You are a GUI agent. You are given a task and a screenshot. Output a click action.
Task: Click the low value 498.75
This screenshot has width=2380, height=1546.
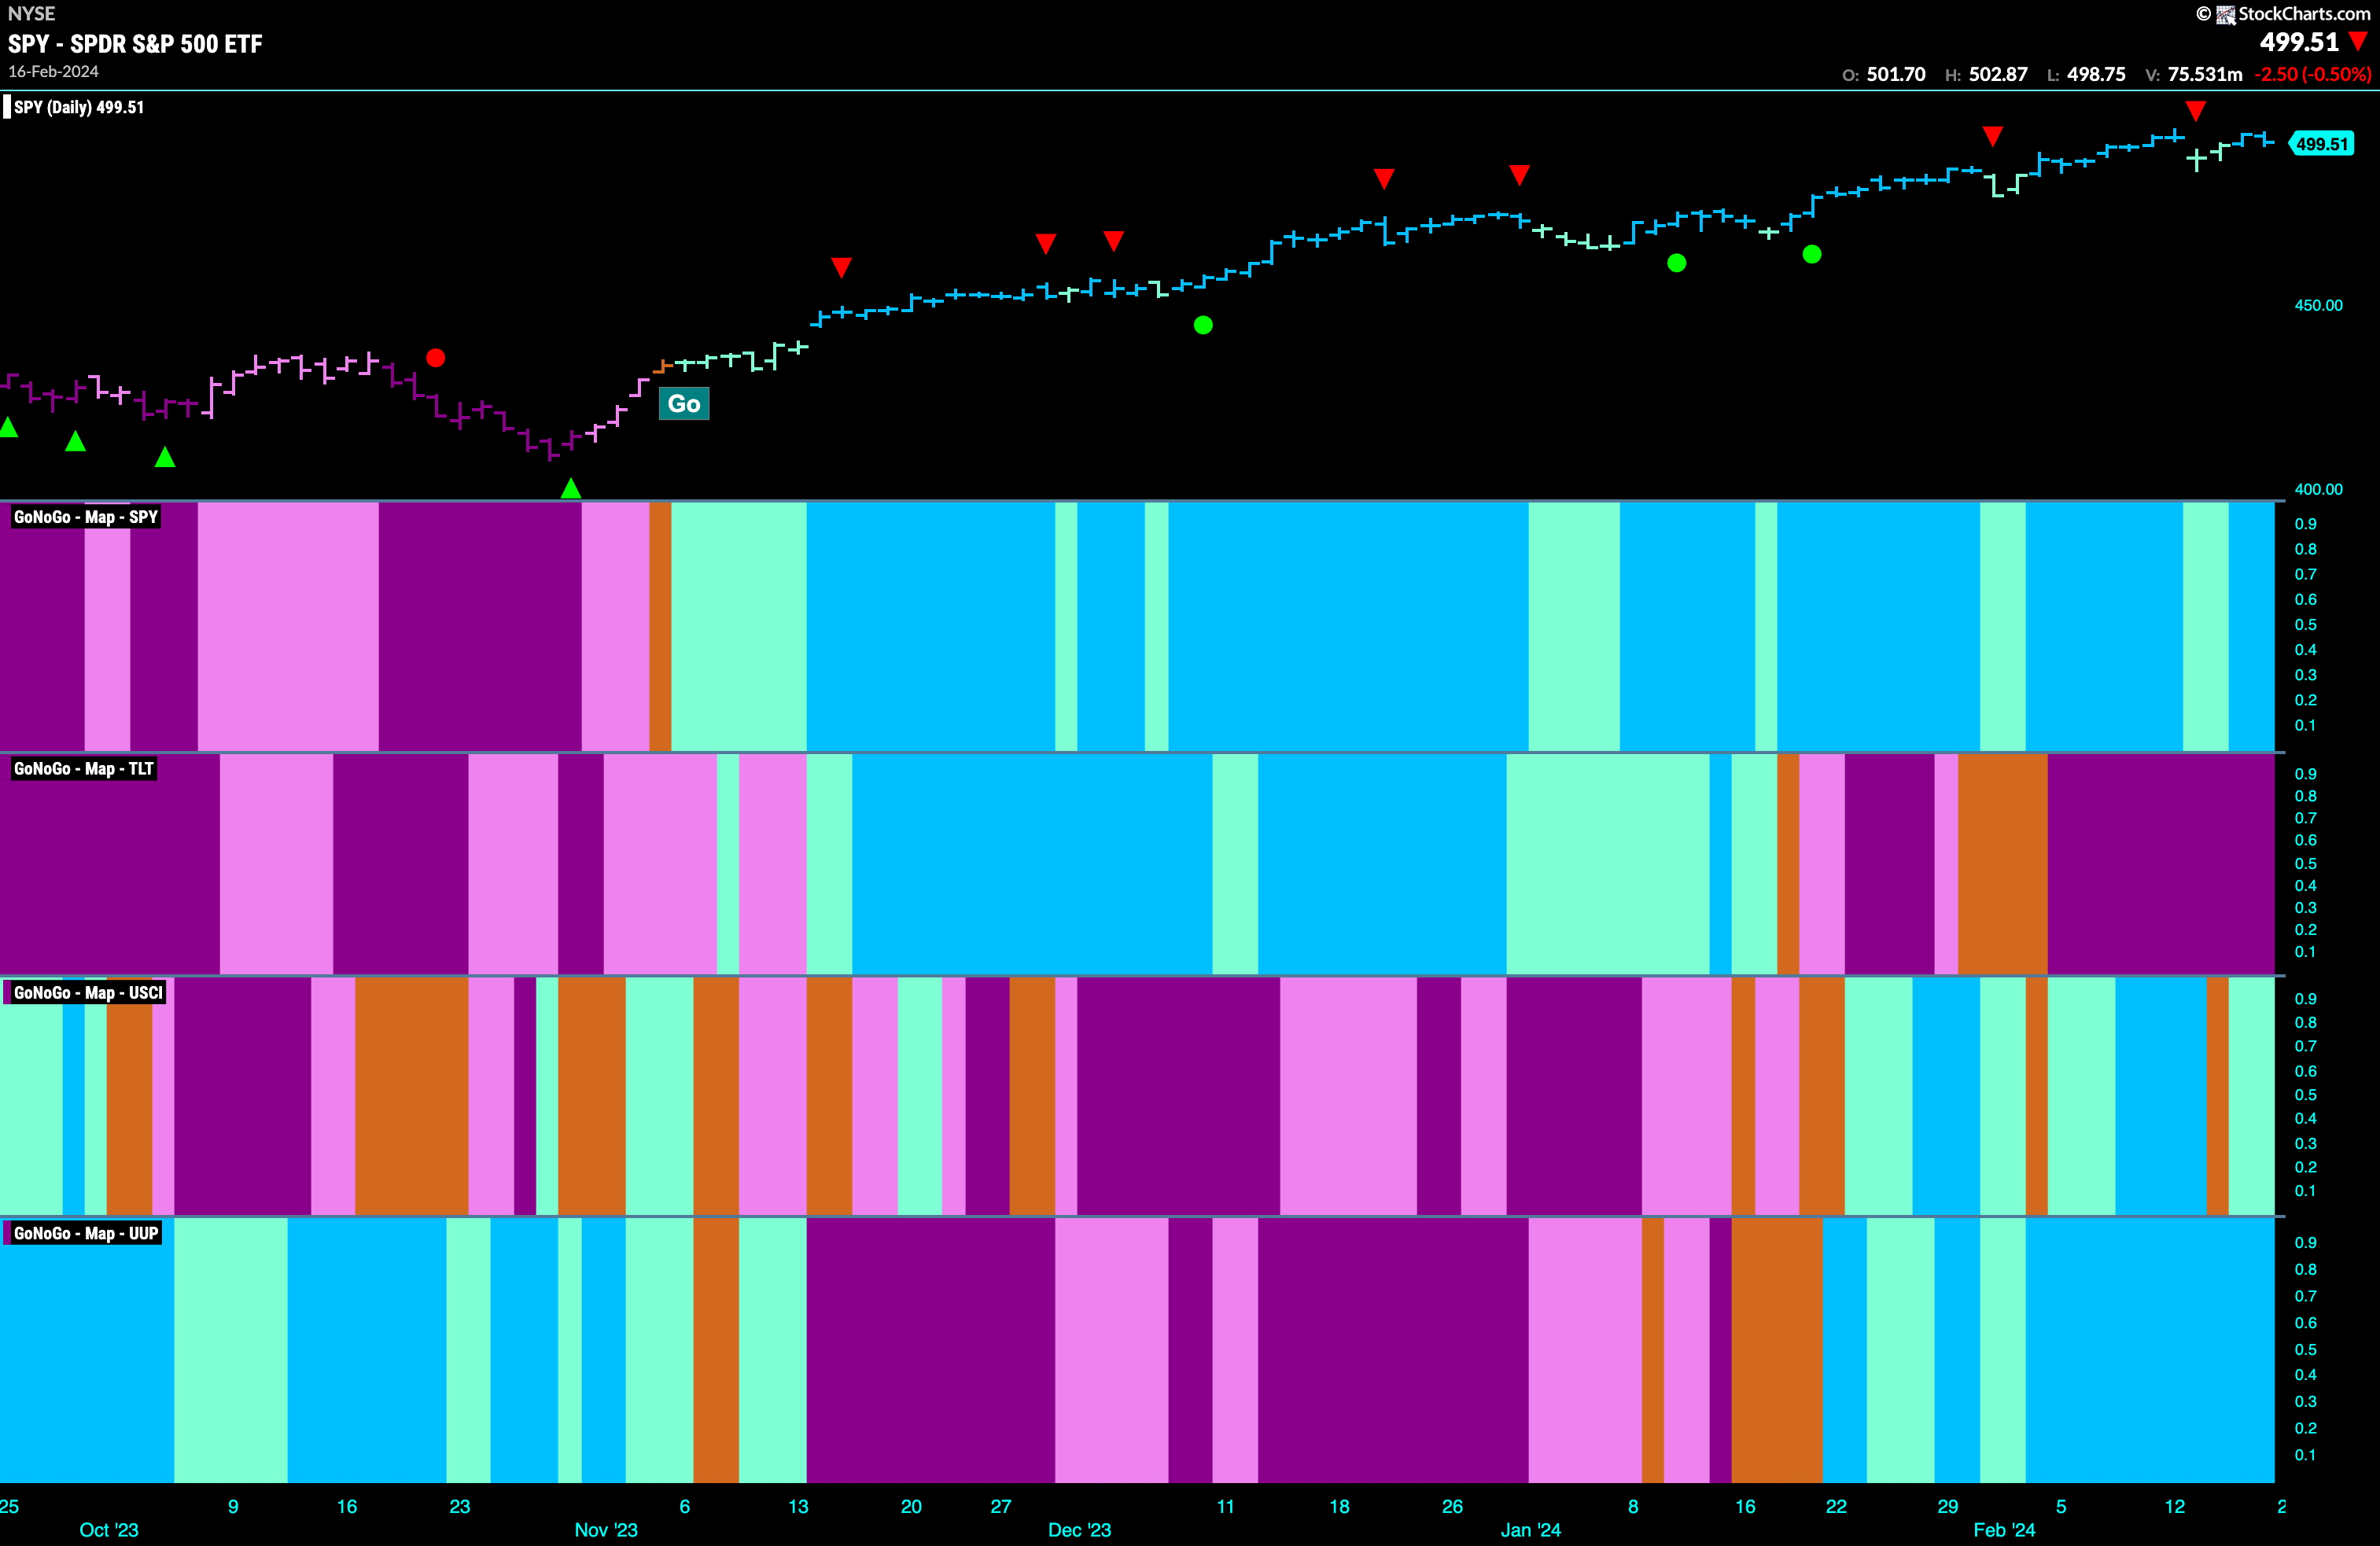(2096, 74)
